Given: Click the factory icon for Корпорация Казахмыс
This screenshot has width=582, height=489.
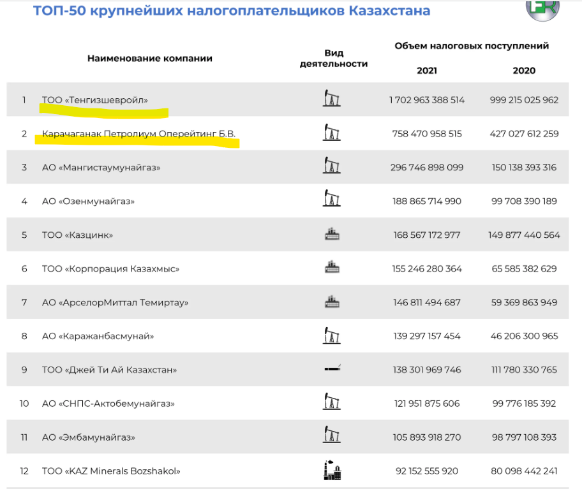Looking at the screenshot, I should pyautogui.click(x=332, y=267).
